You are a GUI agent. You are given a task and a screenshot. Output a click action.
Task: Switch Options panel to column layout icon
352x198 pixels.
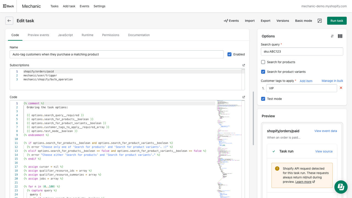click(x=340, y=36)
